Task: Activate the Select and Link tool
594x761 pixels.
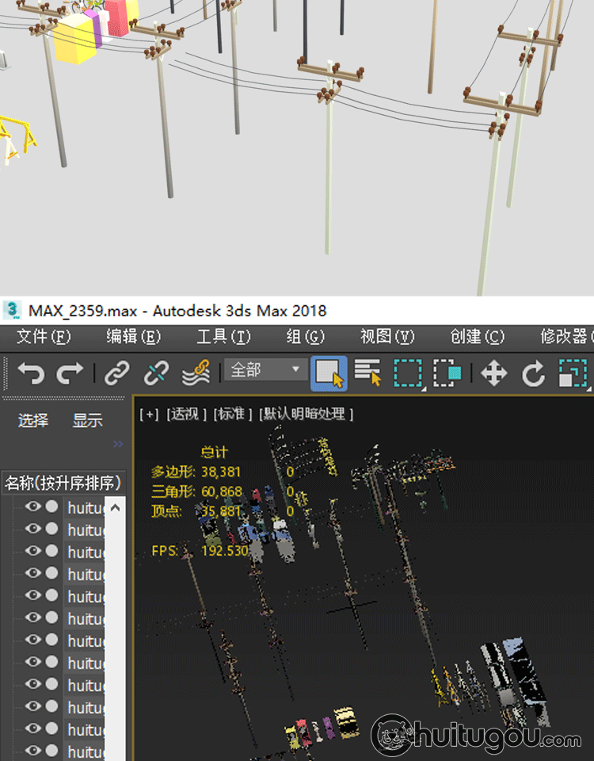Action: click(117, 373)
